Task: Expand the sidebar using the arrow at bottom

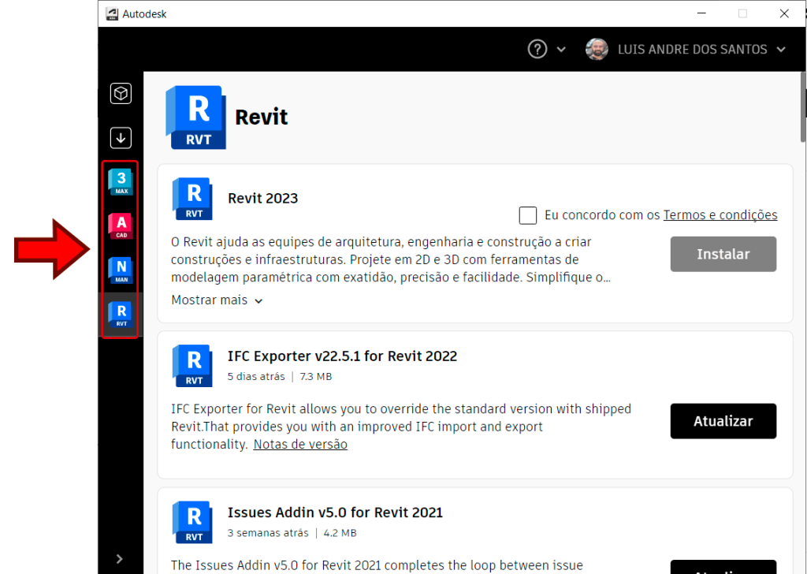Action: click(120, 558)
